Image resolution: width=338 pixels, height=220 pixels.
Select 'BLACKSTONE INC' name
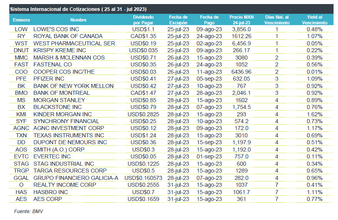58,107
